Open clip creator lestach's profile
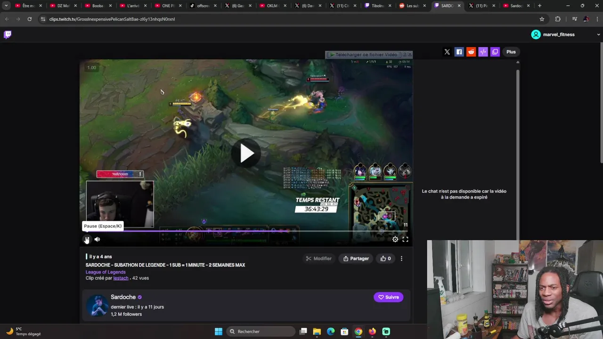Viewport: 603px width, 339px height. click(x=121, y=278)
